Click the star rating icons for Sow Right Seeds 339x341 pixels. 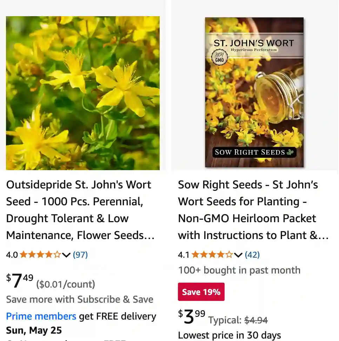click(x=212, y=255)
